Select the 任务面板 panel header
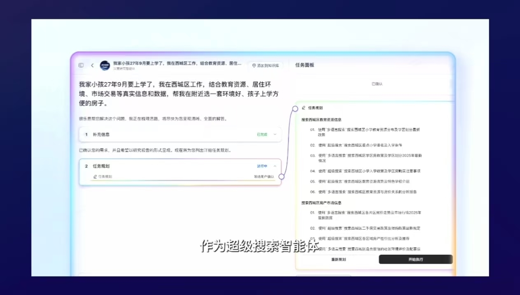520x295 pixels. pos(305,65)
